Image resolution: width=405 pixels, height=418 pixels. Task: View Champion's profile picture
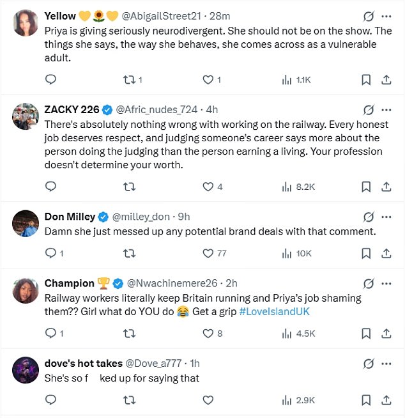click(x=26, y=291)
